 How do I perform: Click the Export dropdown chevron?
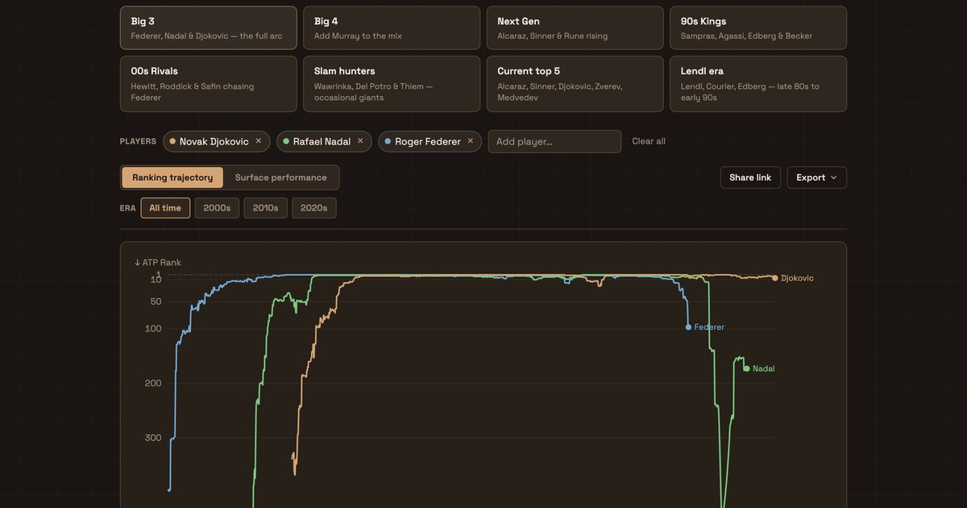[x=833, y=177]
